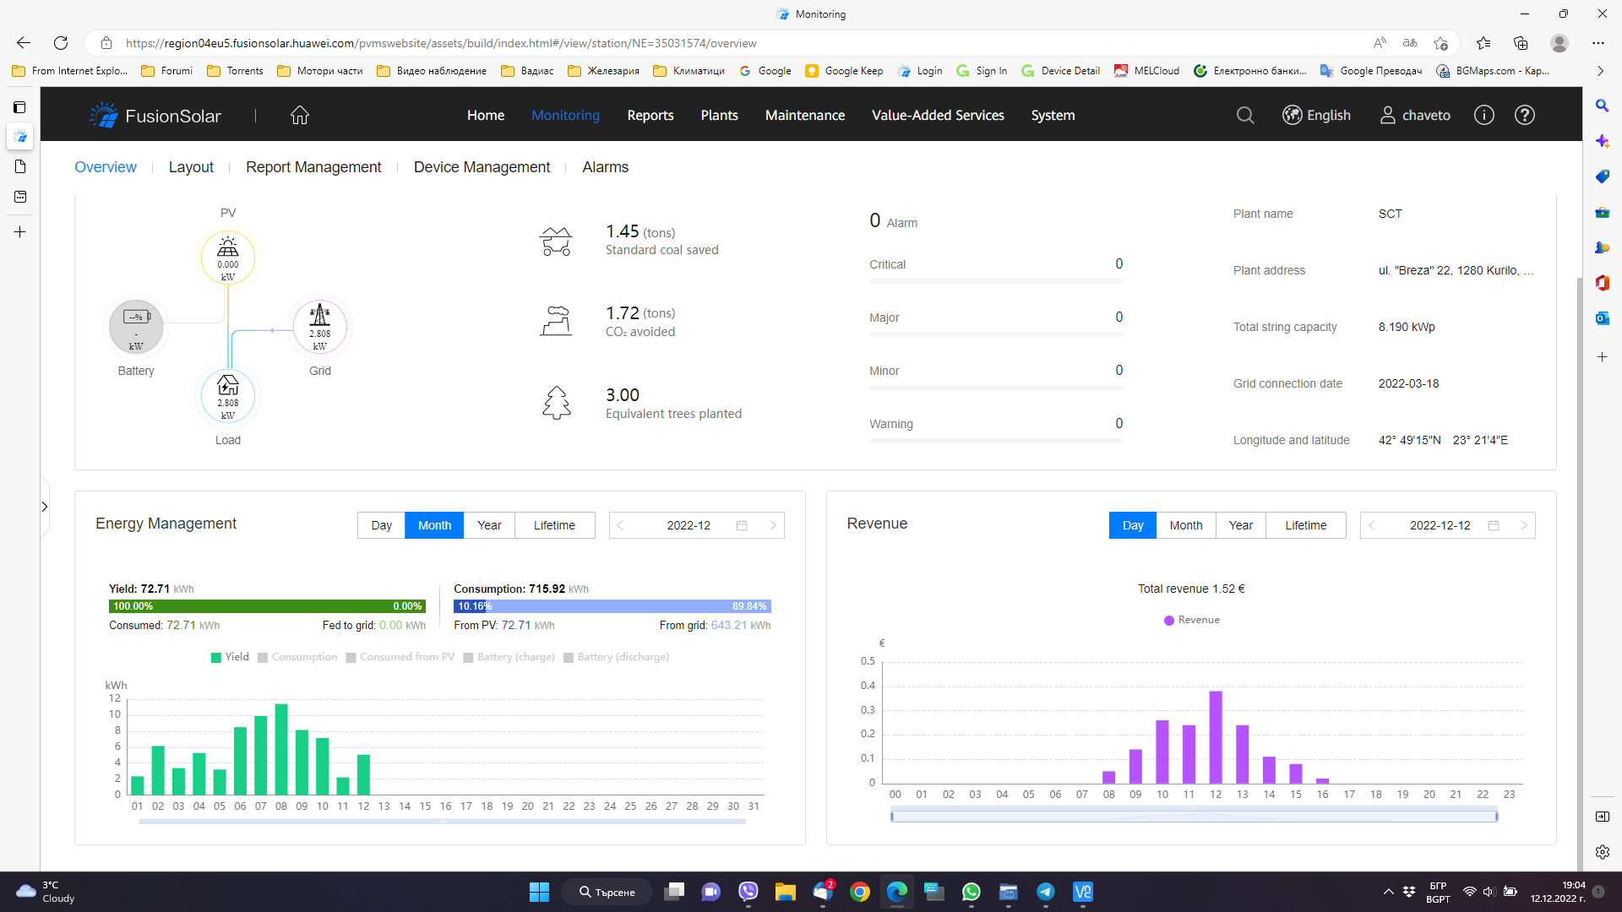Select Month in Revenue panel
1622x912 pixels.
(1185, 525)
